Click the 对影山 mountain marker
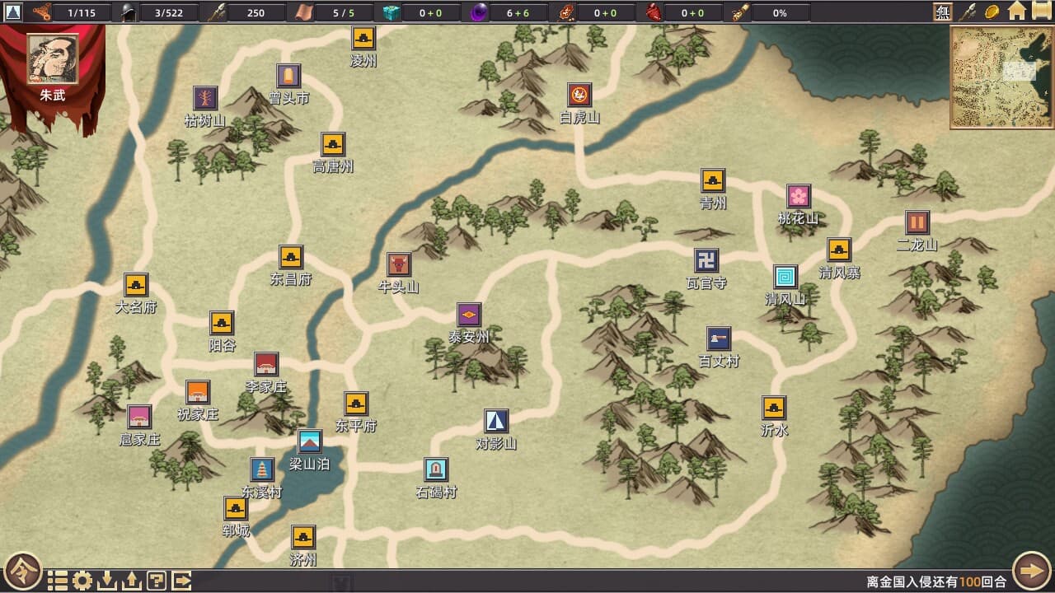Screen dimensions: 1055x593 coord(496,421)
